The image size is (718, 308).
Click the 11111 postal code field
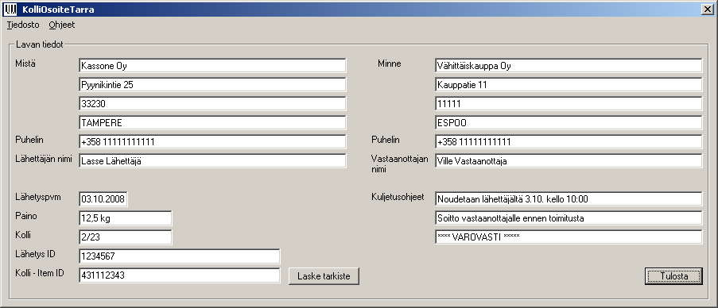pos(569,104)
